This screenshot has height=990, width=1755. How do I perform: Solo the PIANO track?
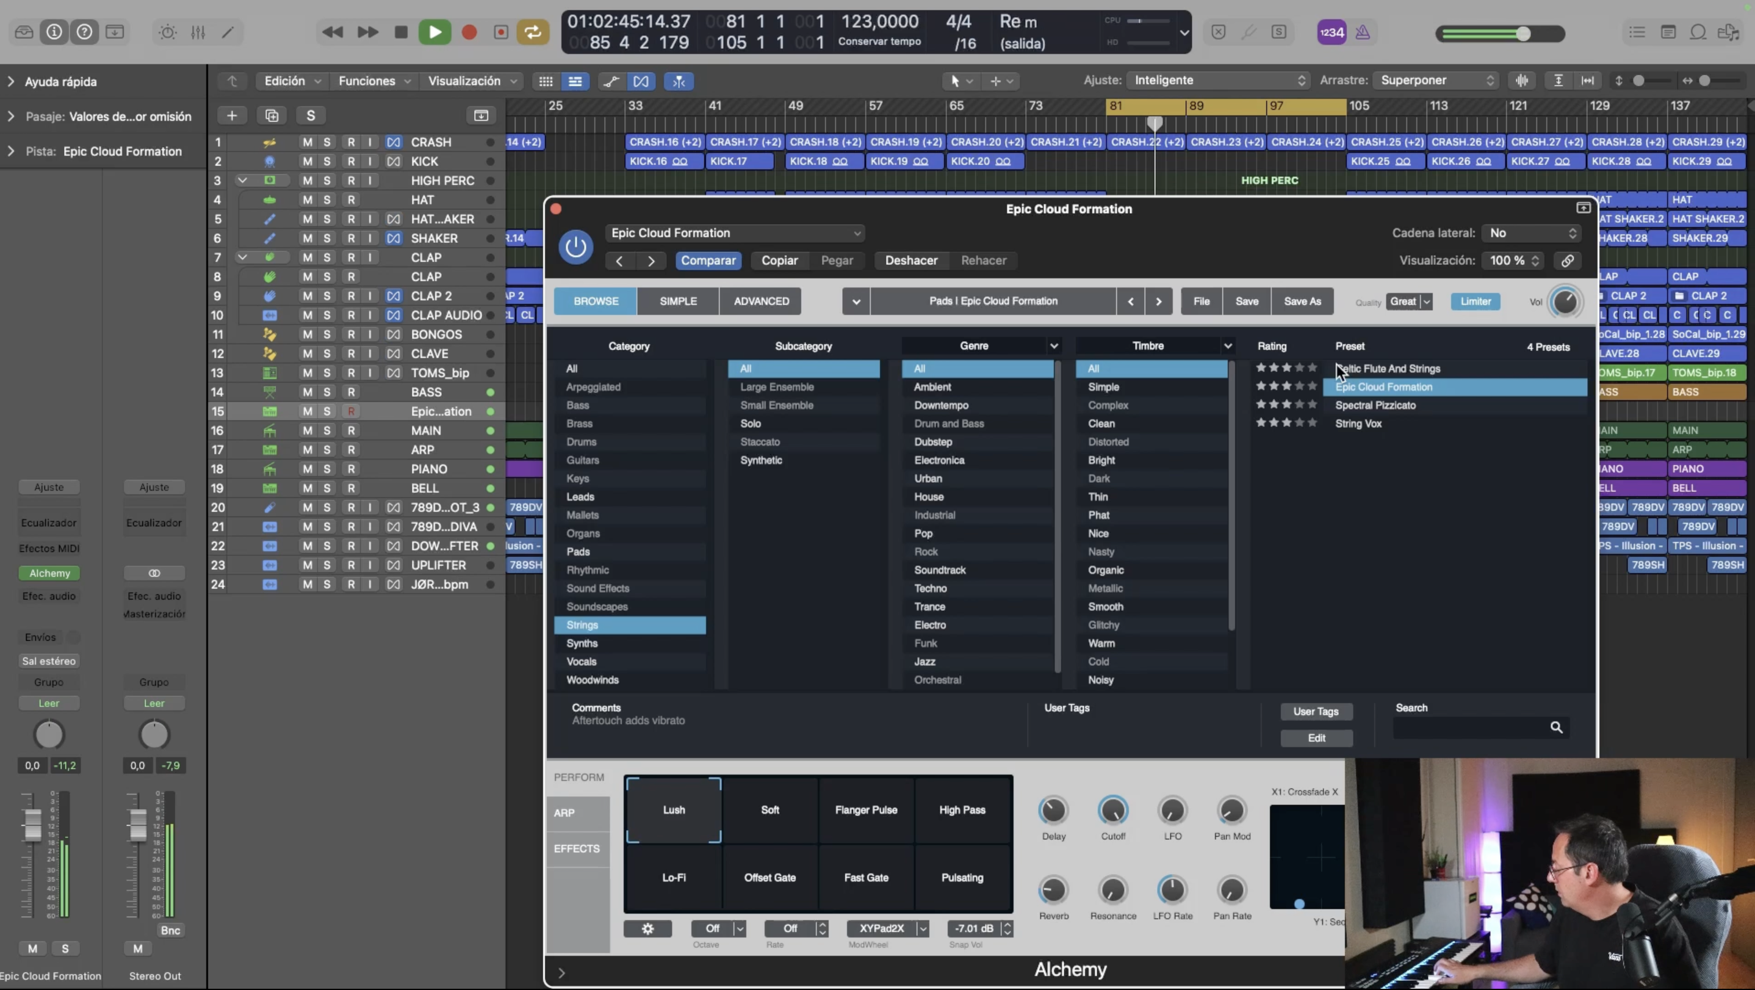coord(327,469)
